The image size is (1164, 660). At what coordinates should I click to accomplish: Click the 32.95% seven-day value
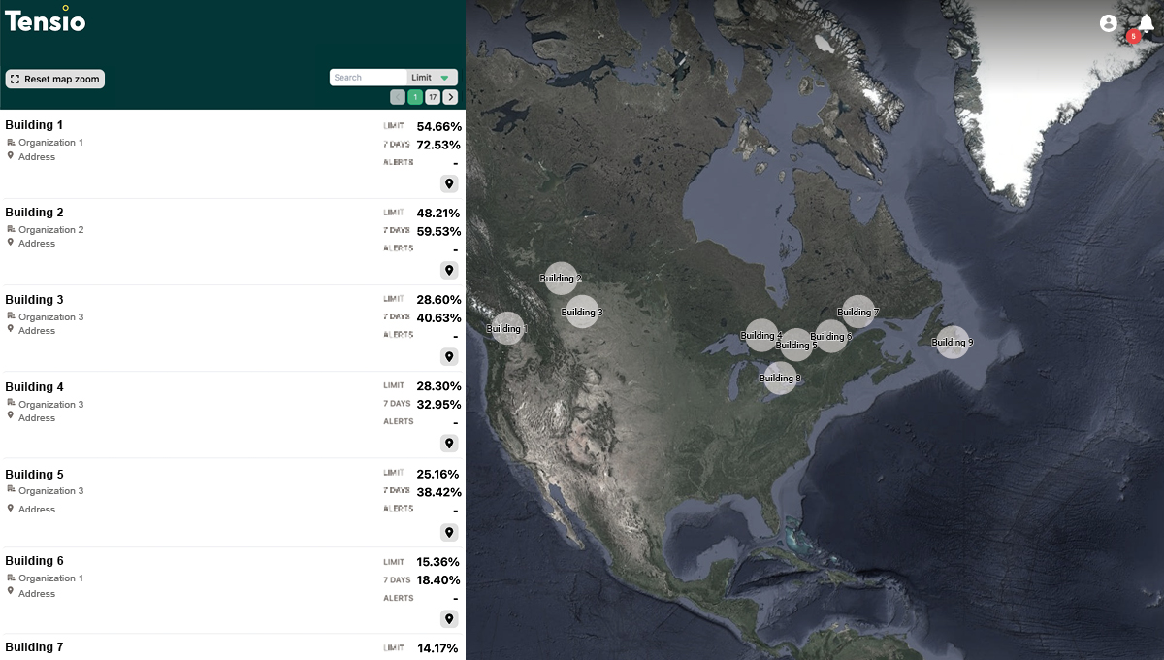coord(438,404)
